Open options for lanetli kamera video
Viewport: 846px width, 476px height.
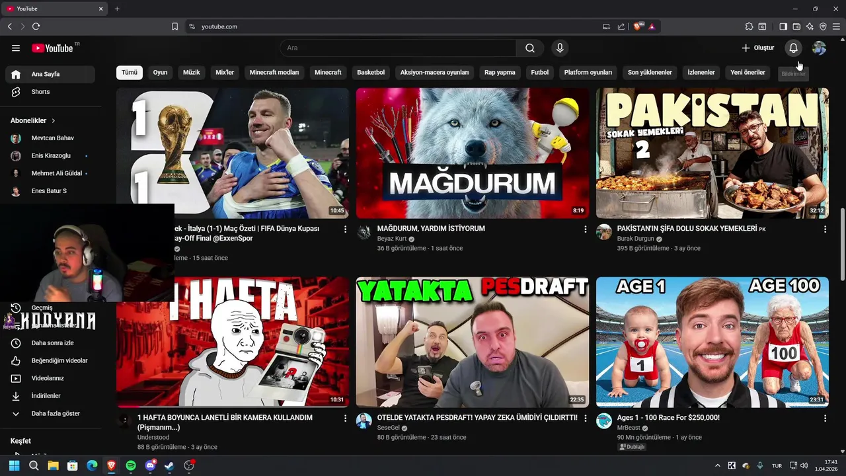(345, 418)
